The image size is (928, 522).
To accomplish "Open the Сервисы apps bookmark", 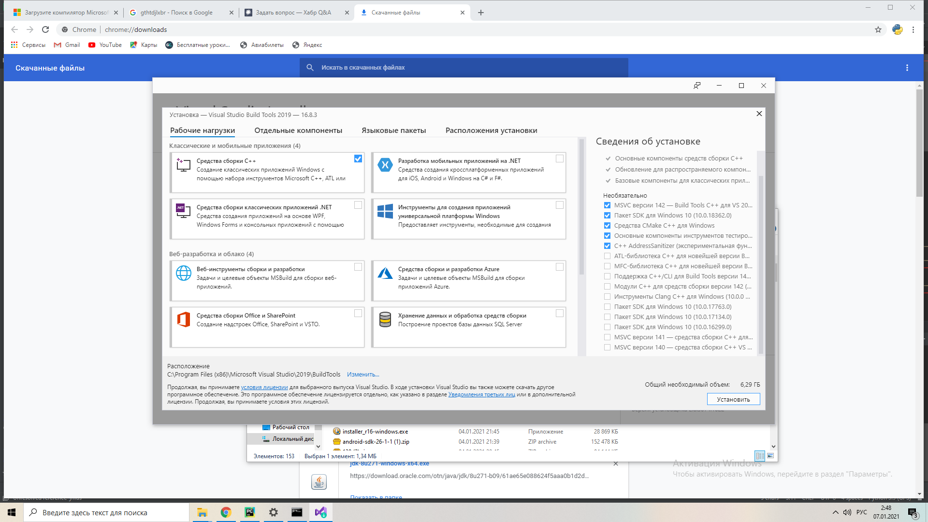I will [x=28, y=45].
